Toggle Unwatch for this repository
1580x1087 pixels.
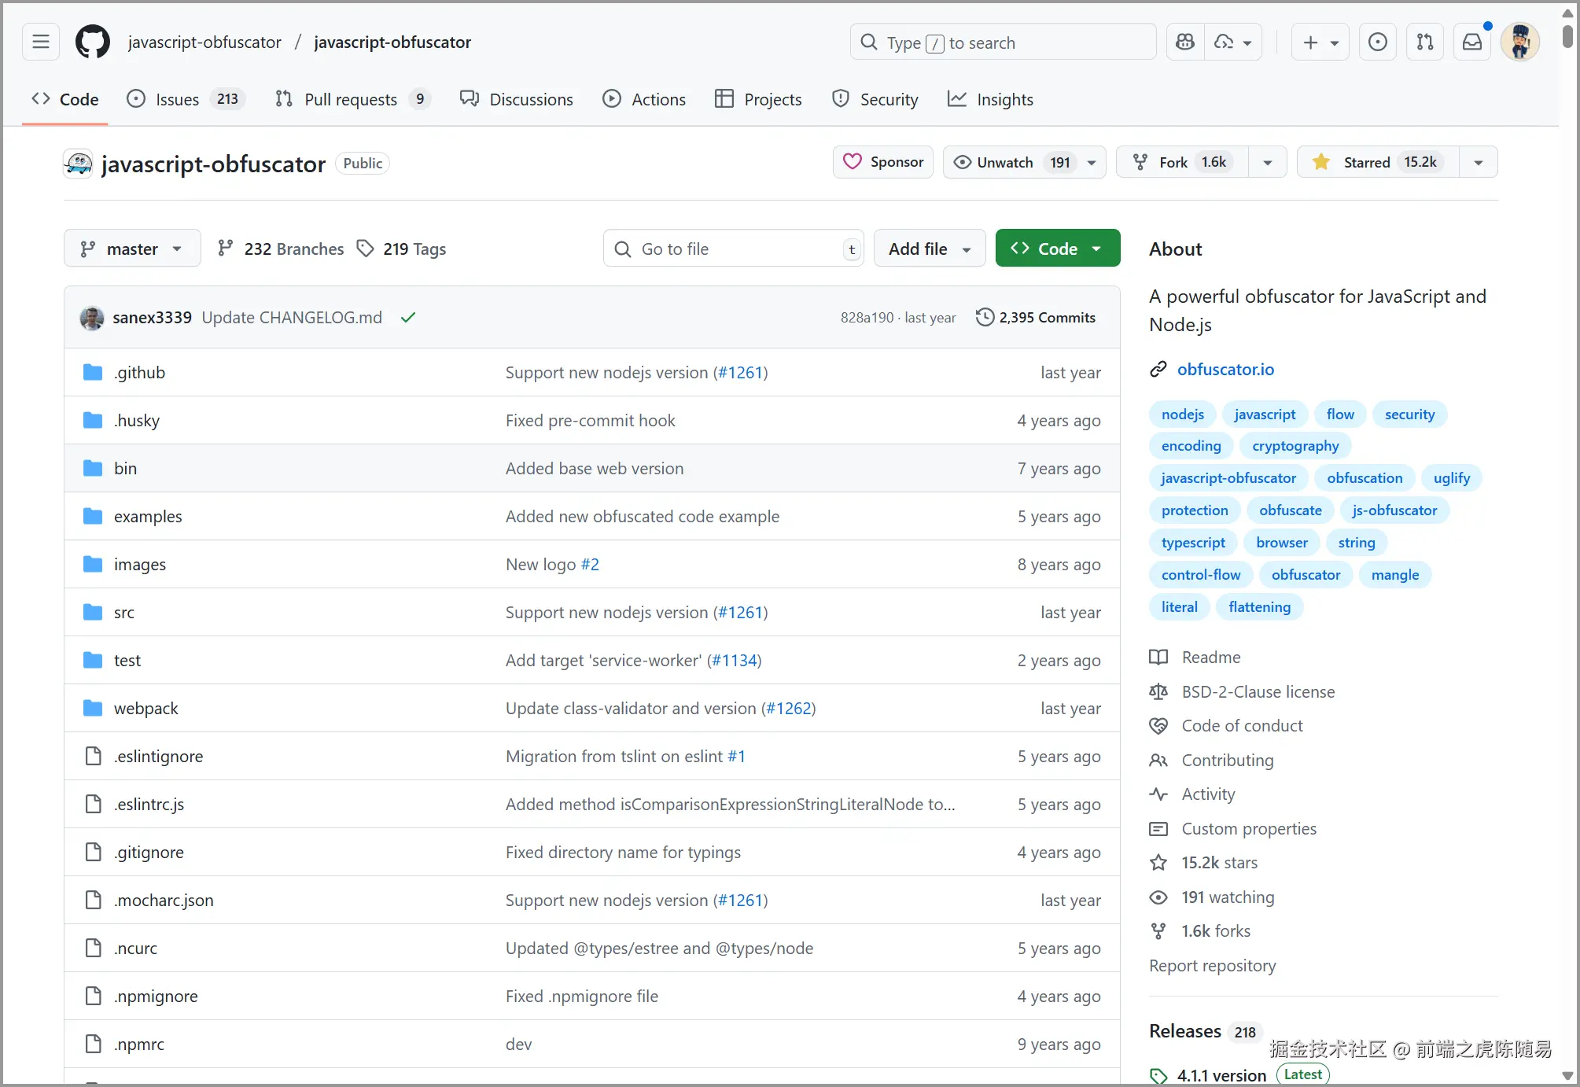[1005, 162]
